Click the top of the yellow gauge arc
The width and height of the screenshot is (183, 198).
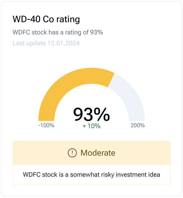(91, 76)
